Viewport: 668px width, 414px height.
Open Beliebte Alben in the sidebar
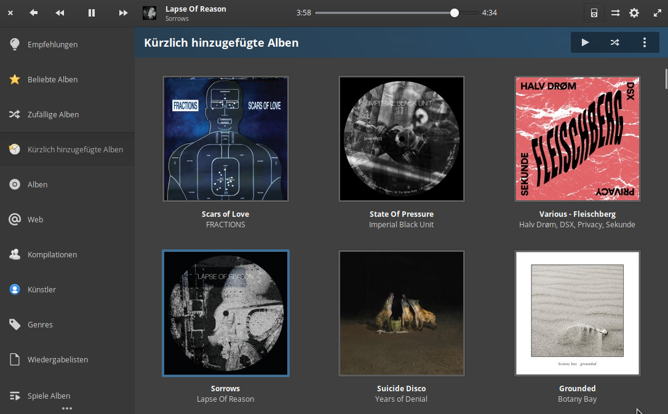click(67, 80)
